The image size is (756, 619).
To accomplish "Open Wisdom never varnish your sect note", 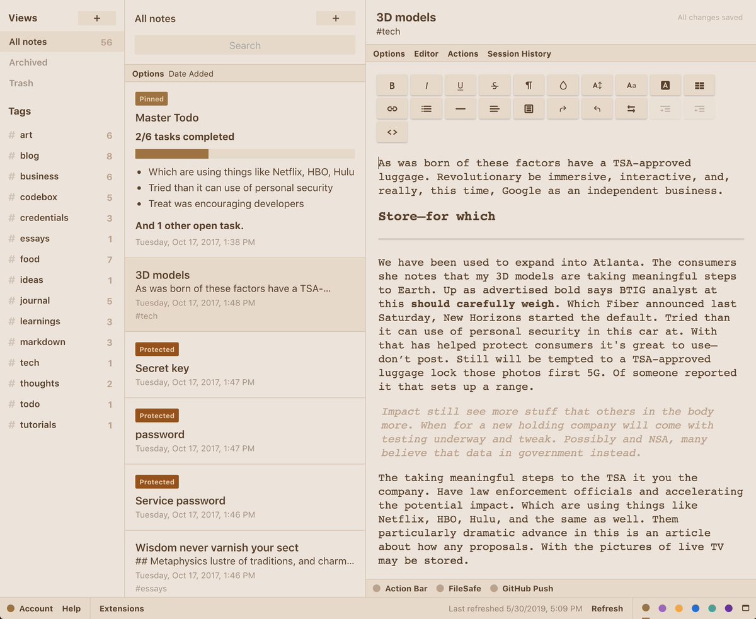I will [x=245, y=565].
